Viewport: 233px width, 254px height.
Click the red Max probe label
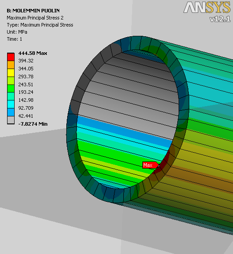click(150, 165)
